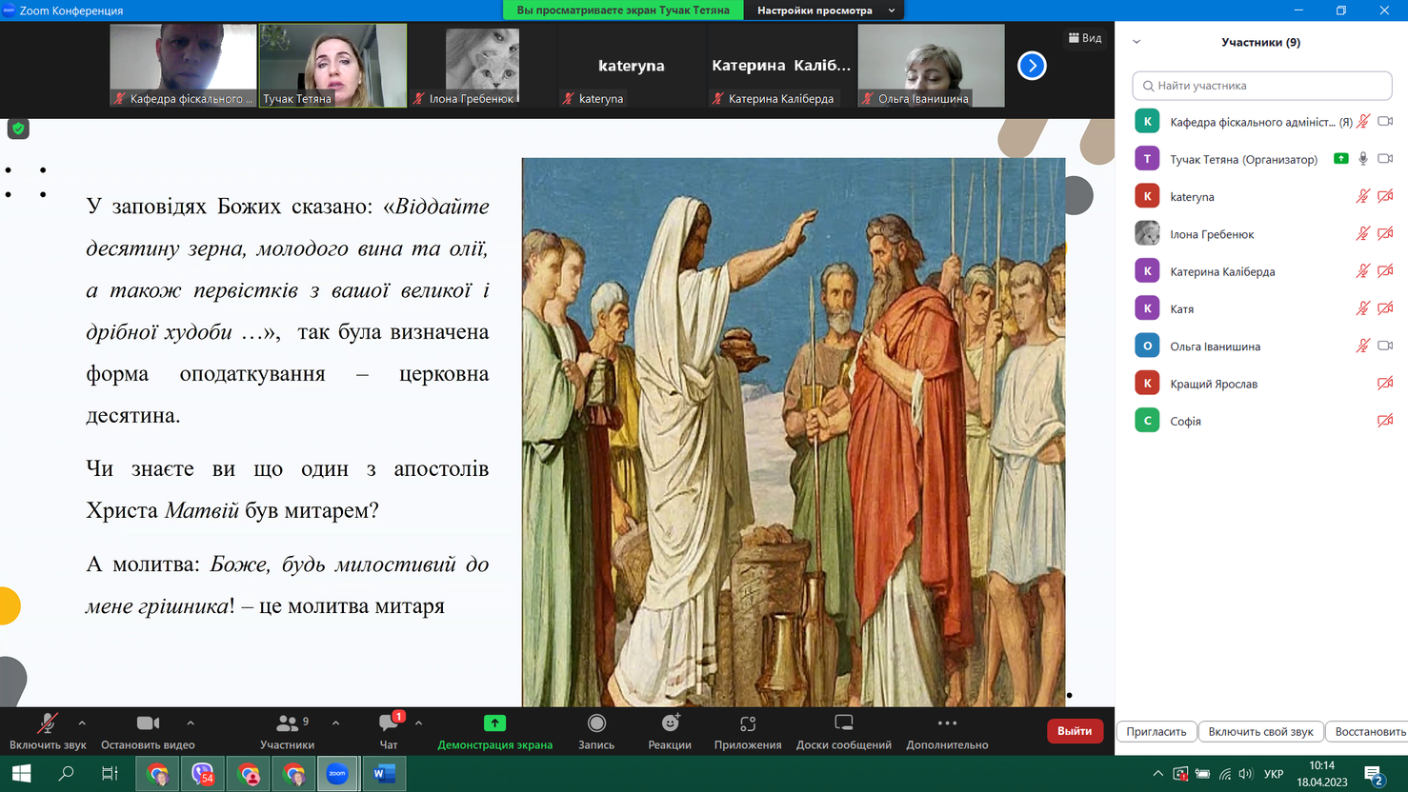Switch УКР keyboard language indicator
Screen dimensions: 1408x792
point(1274,774)
